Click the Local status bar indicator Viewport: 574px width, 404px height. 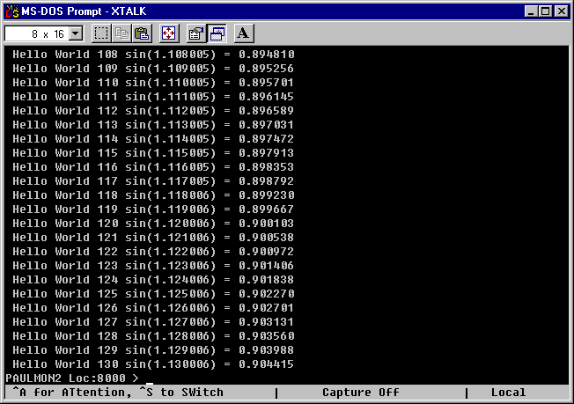click(508, 393)
